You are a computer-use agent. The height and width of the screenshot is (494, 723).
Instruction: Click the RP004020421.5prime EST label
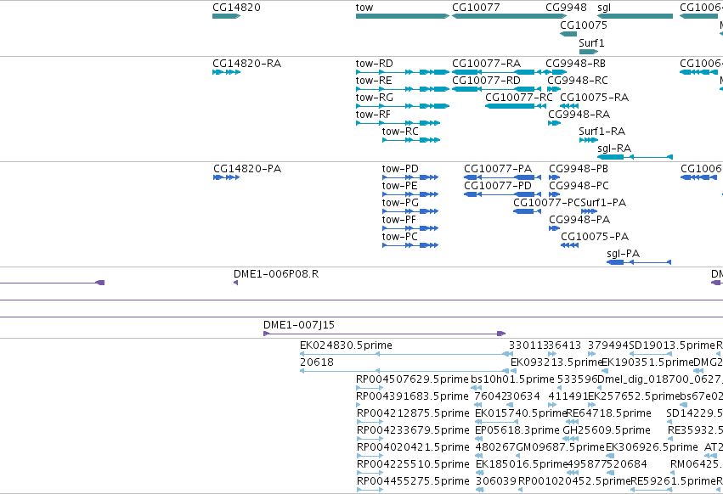click(x=413, y=447)
